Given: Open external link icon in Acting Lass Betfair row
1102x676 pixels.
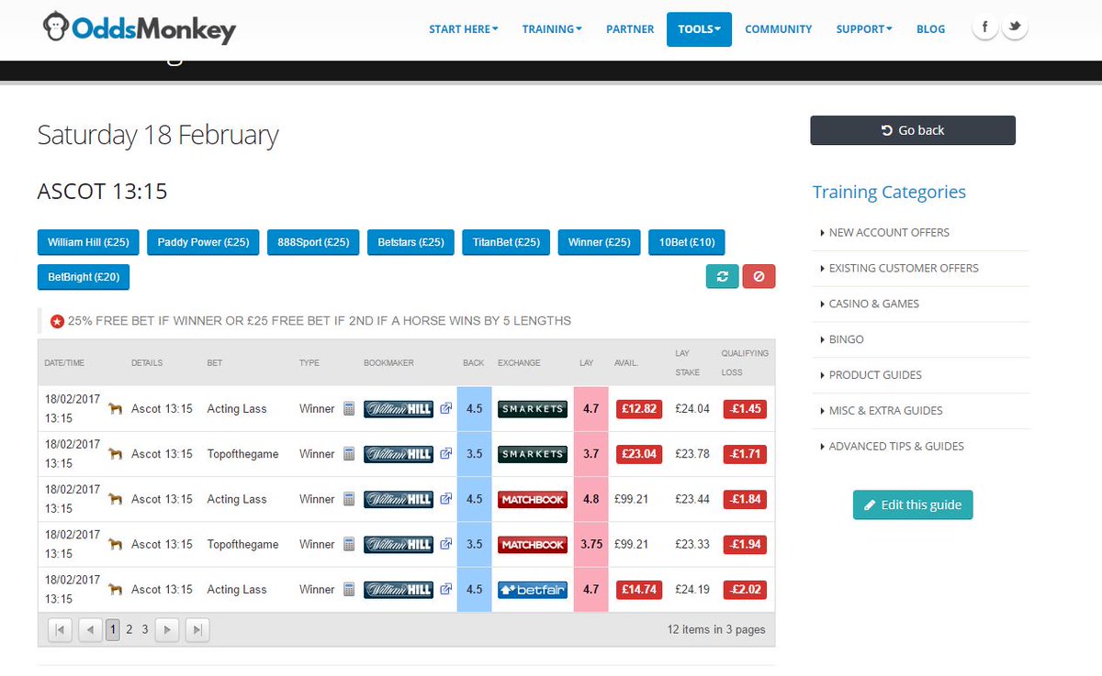Looking at the screenshot, I should coord(446,589).
